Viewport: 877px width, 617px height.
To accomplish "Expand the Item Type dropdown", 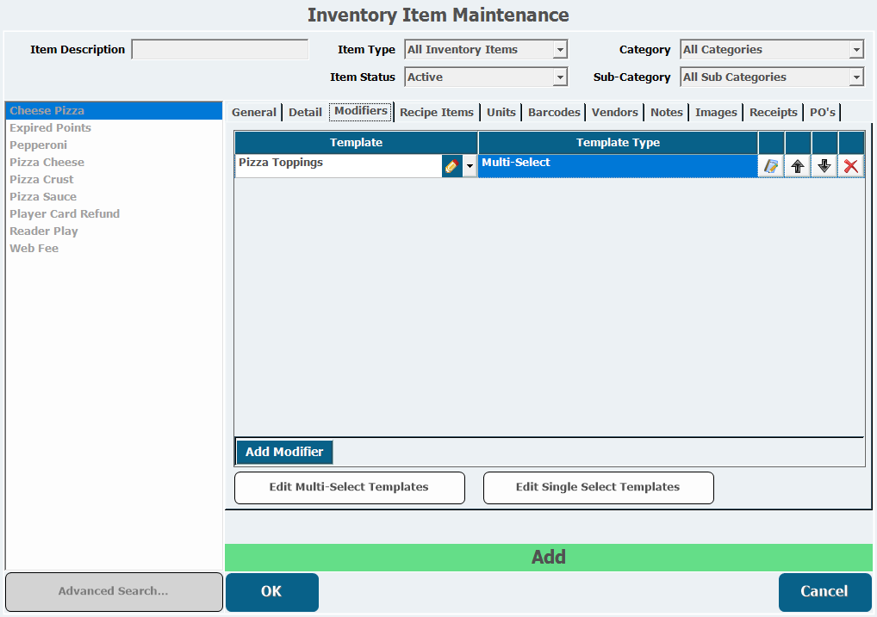I will [x=560, y=50].
